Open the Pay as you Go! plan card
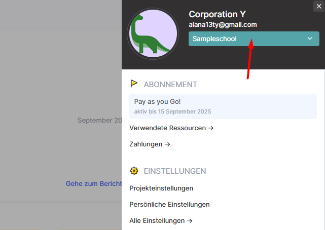The height and width of the screenshot is (230, 325). click(x=223, y=105)
